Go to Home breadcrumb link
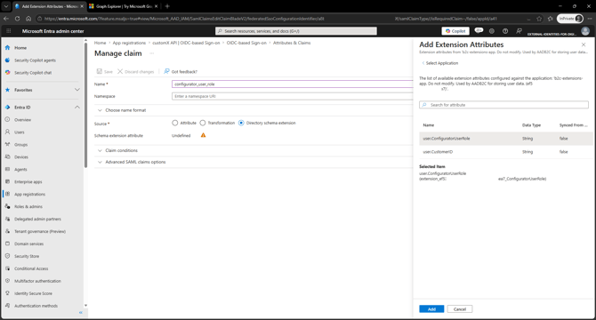 click(x=100, y=43)
